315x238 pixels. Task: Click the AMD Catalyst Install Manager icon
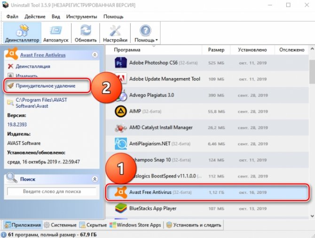(120, 127)
